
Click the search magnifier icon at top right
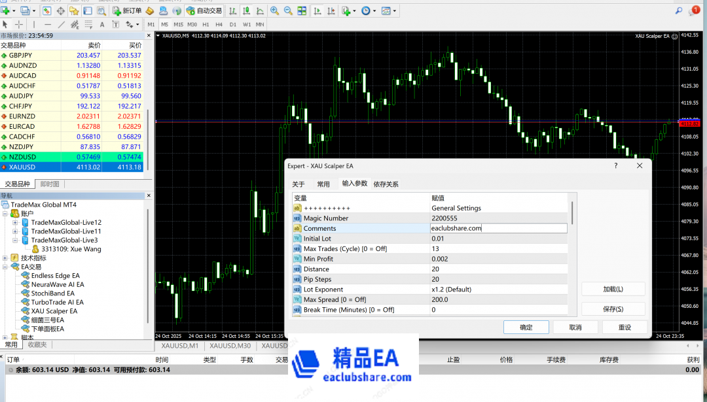(679, 10)
